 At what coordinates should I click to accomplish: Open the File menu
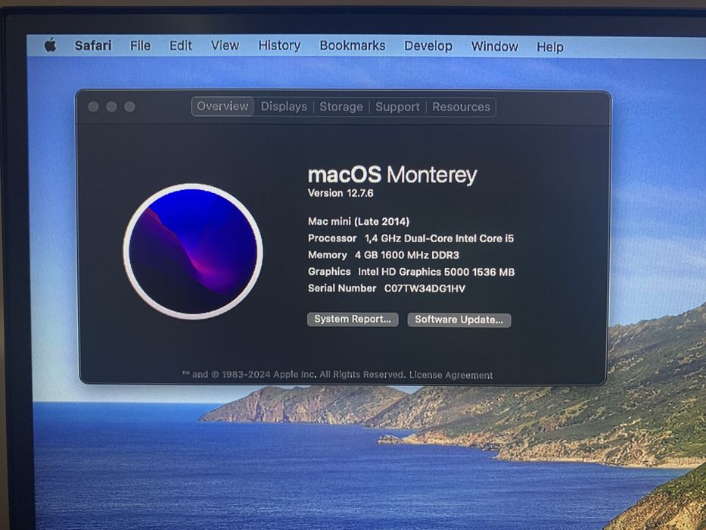pos(141,45)
